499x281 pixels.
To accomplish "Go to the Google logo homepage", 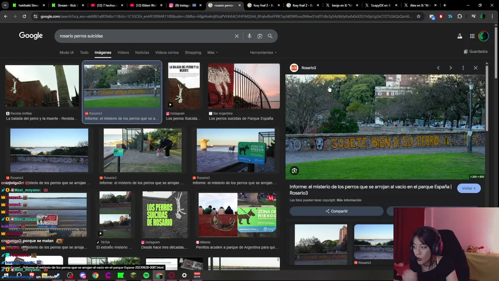I will [31, 36].
